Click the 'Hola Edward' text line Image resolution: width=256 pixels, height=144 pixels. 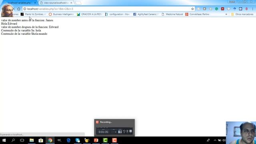[x=9, y=24]
